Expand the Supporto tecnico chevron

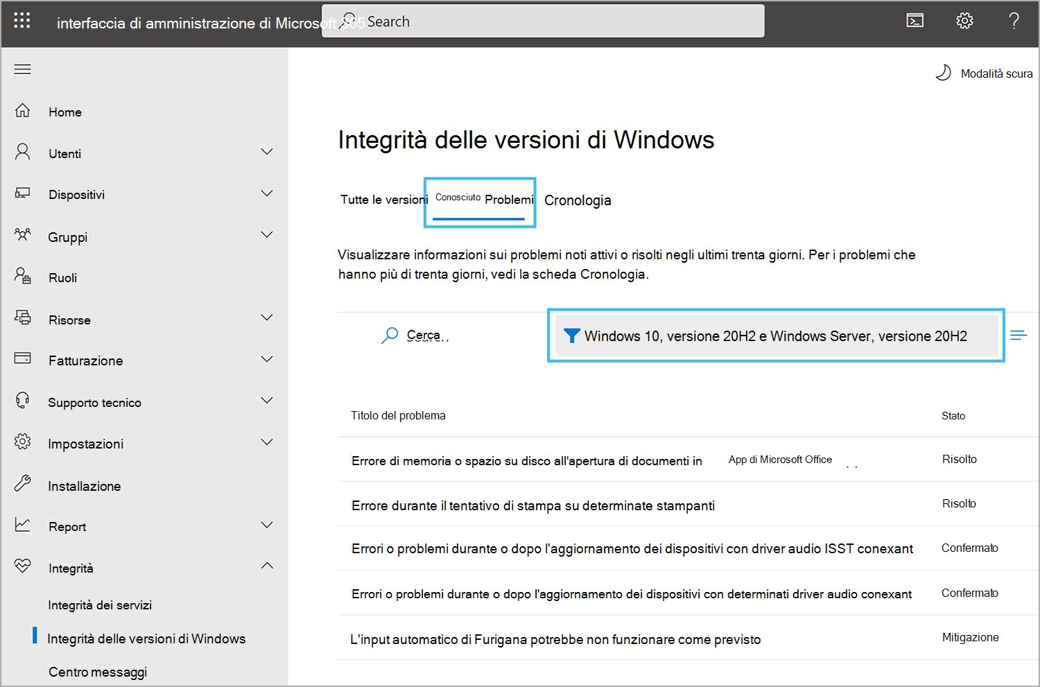pyautogui.click(x=267, y=401)
